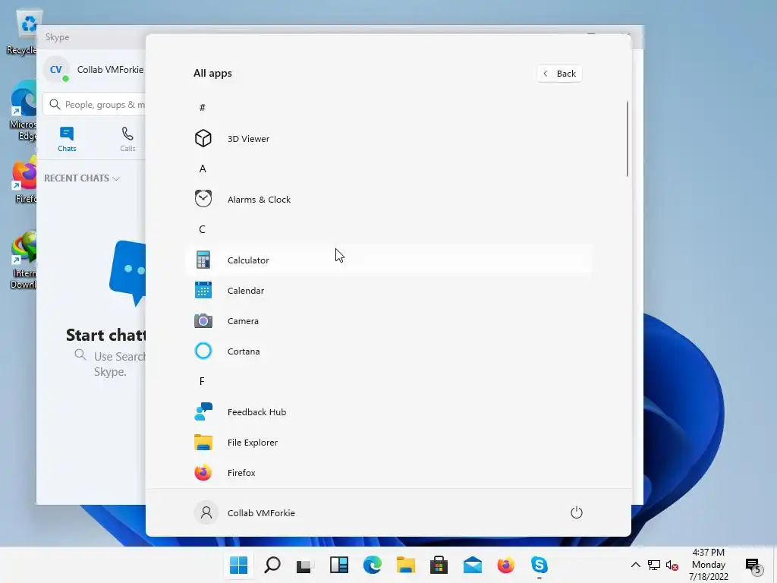
Task: Open the Calculator app icon
Action: tap(203, 260)
